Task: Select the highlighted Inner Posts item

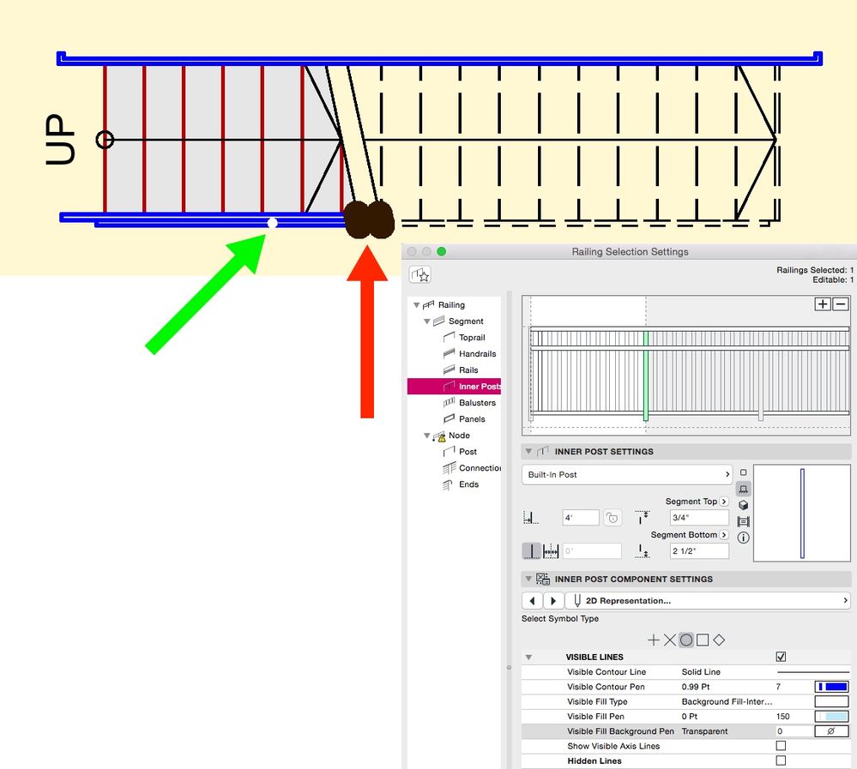Action: [x=454, y=386]
